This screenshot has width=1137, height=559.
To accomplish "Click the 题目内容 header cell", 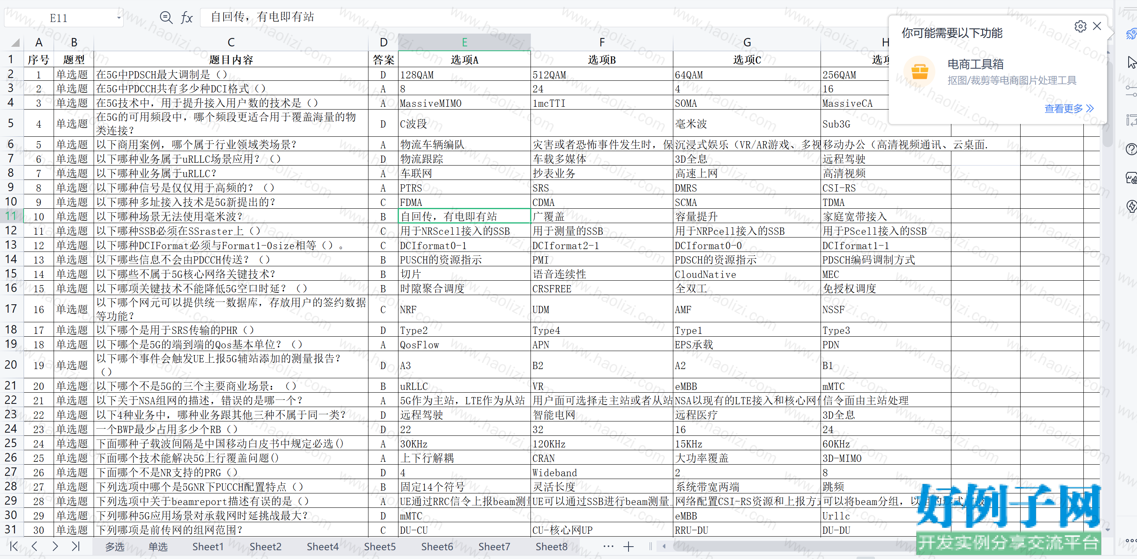I will [x=231, y=60].
